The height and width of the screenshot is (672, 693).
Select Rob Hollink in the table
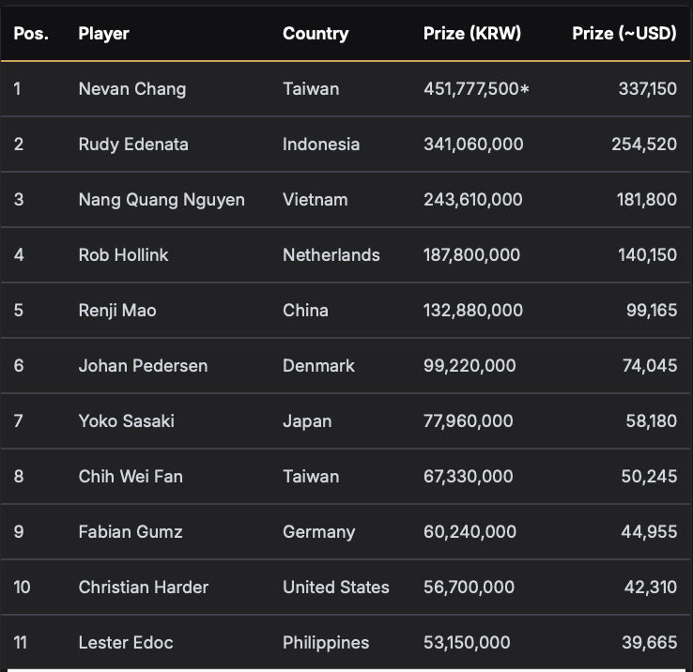[x=123, y=255]
